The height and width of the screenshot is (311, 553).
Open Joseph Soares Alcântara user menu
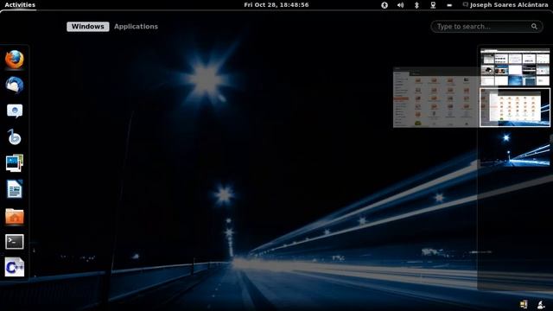pyautogui.click(x=505, y=5)
